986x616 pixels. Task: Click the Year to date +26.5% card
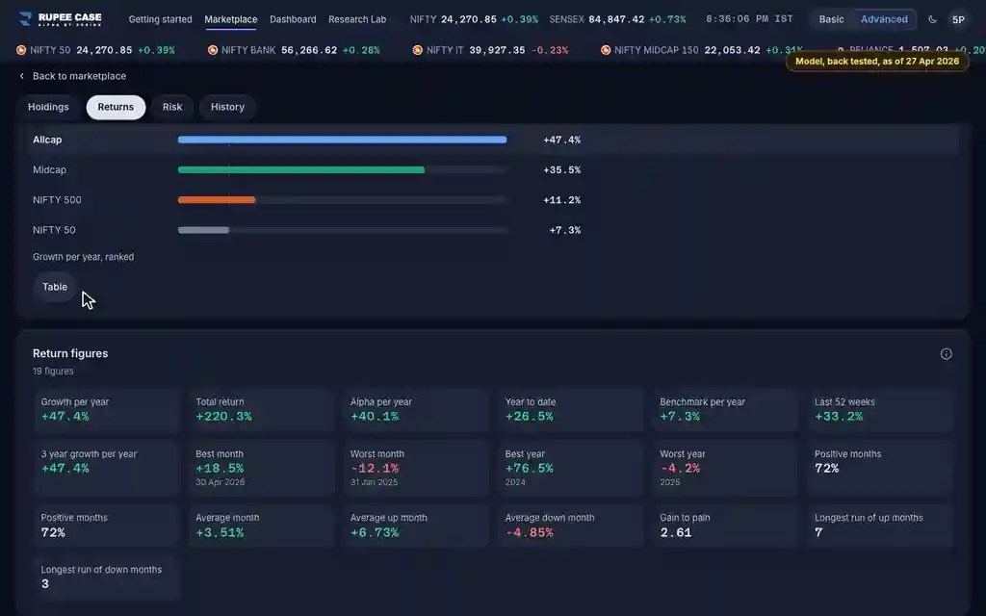[x=570, y=410]
